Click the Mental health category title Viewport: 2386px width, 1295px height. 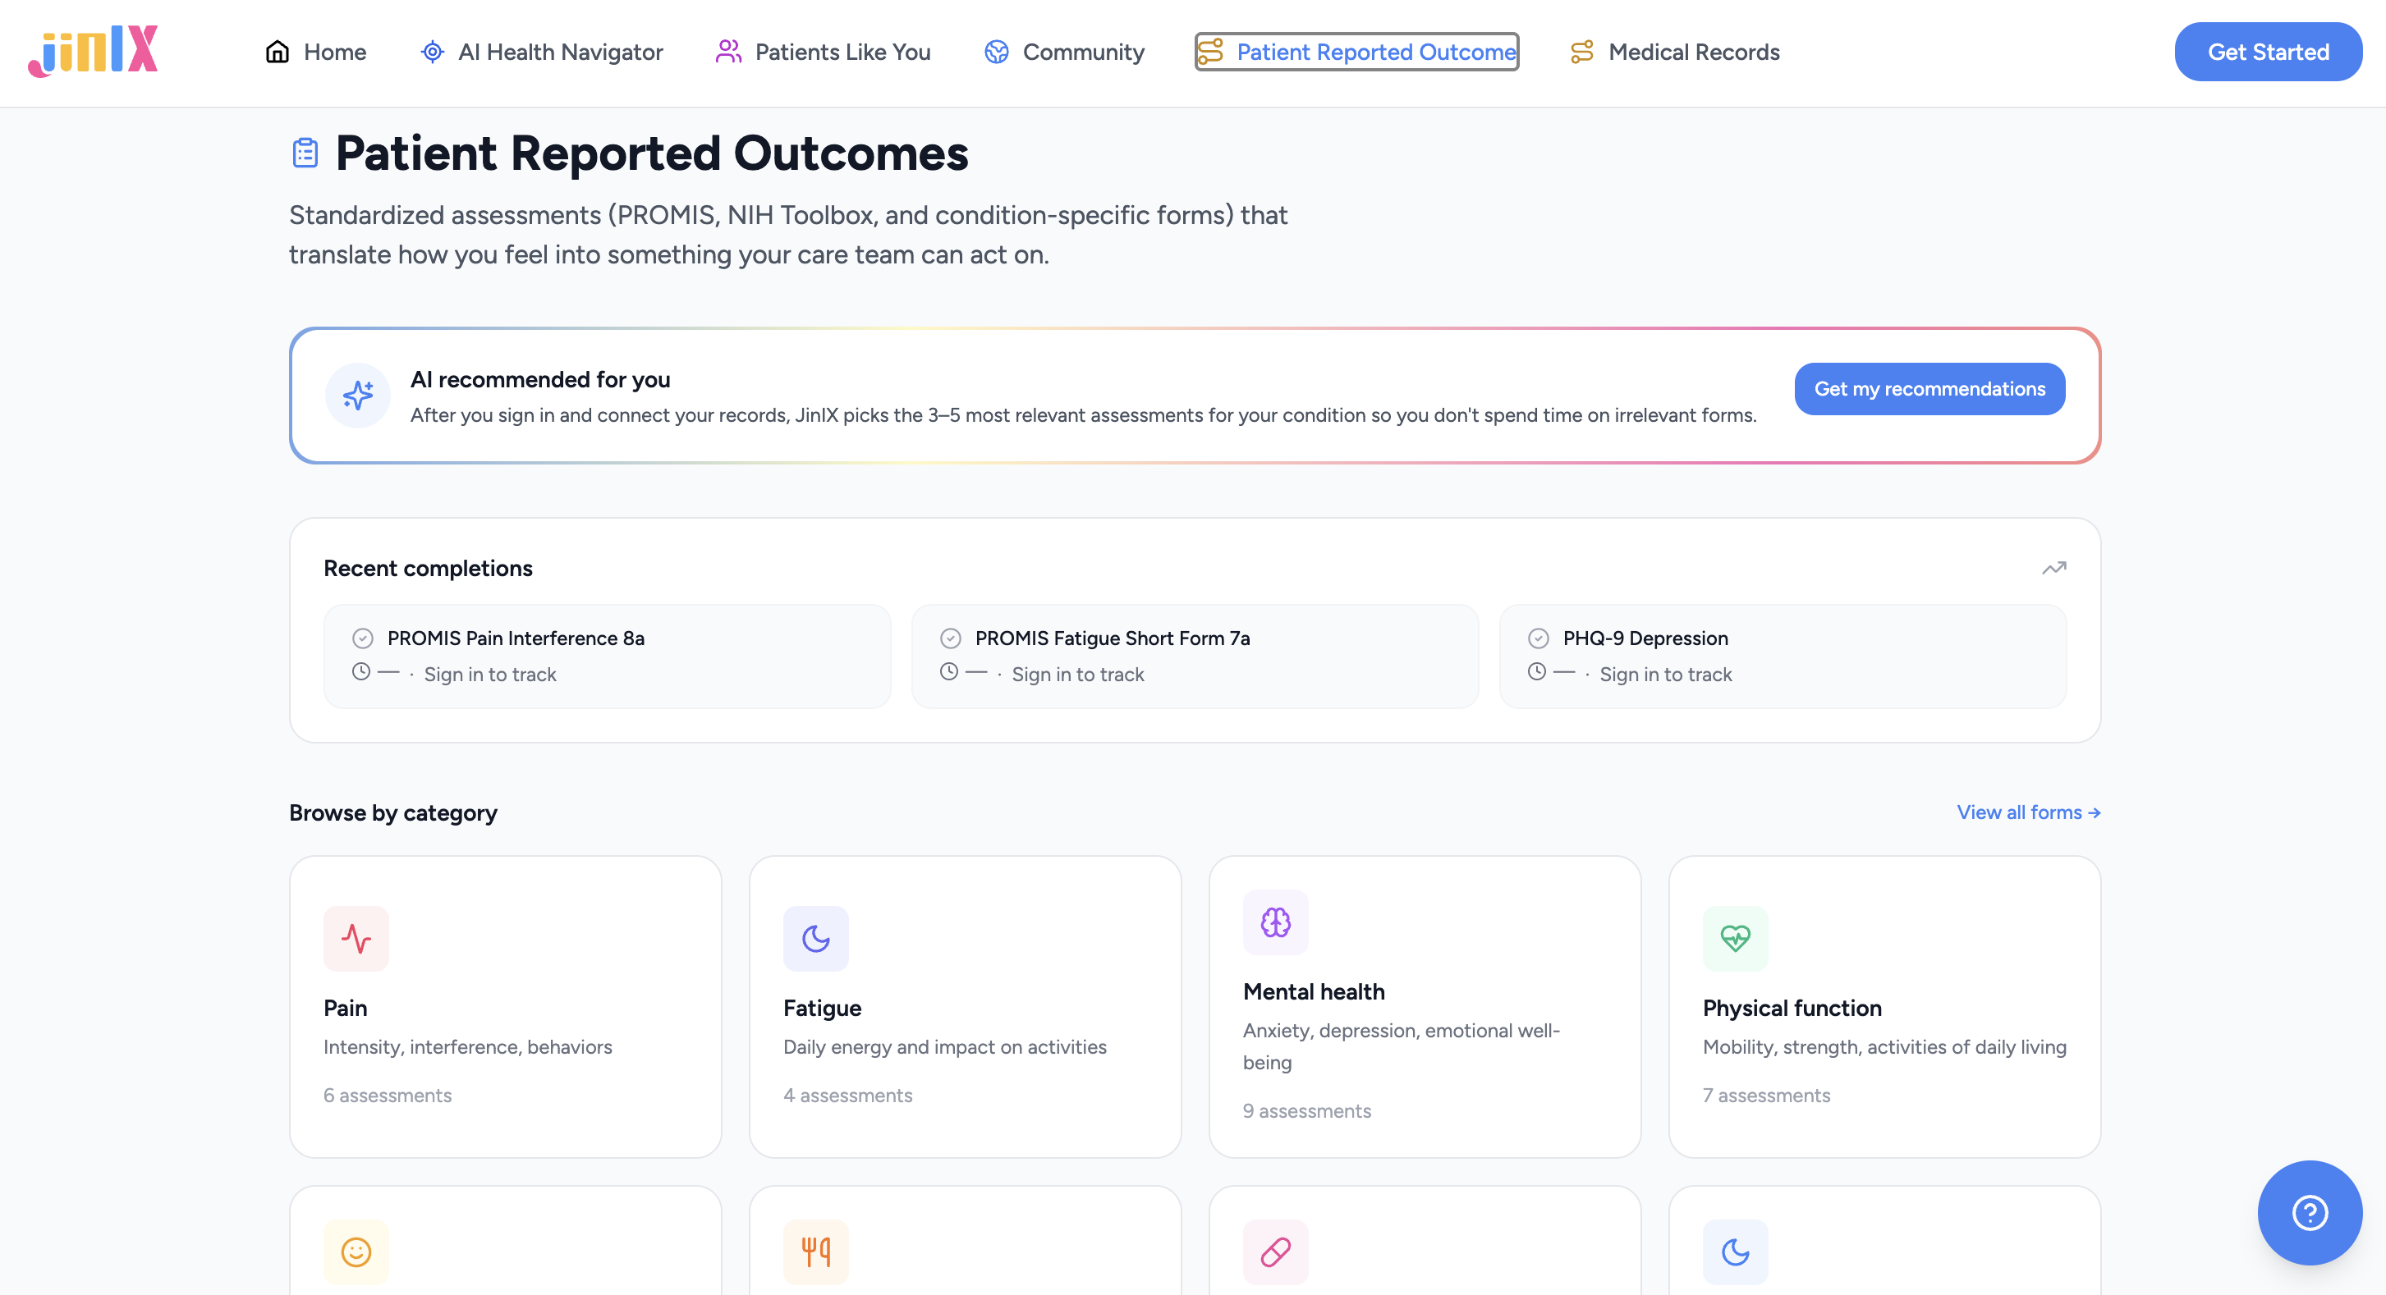click(x=1314, y=991)
